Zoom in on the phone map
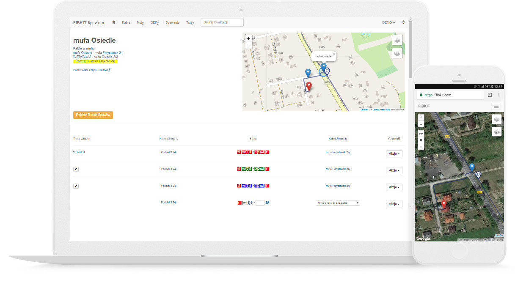This screenshot has width=515, height=282. [421, 117]
